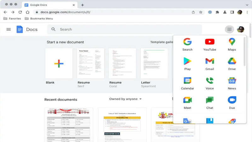Choose the Resume Serif template
Screen dimensions: 252x142
point(90,63)
